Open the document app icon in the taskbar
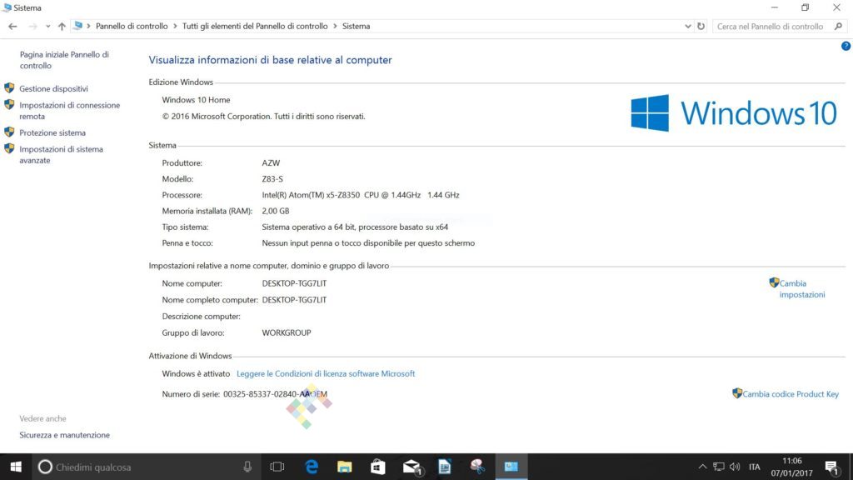This screenshot has height=480, width=853. 445,467
